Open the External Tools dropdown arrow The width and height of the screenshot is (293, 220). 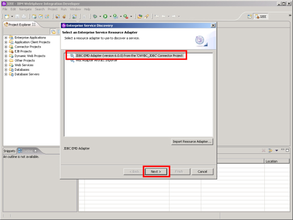click(131, 16)
